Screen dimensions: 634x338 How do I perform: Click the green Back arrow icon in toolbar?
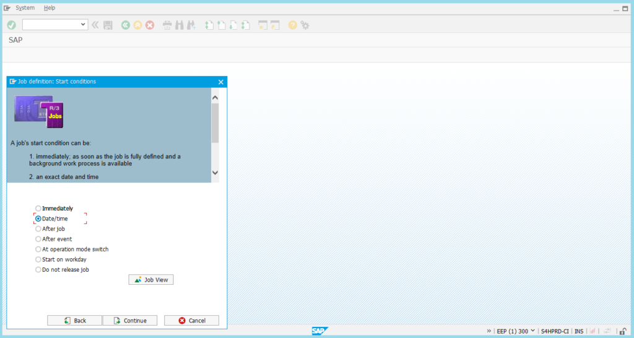126,25
